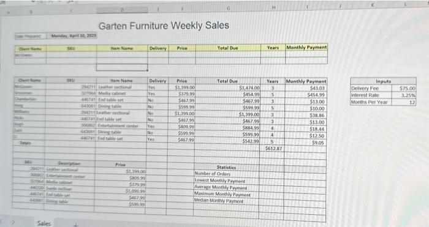Click the yellow Delivery header cell

point(158,48)
